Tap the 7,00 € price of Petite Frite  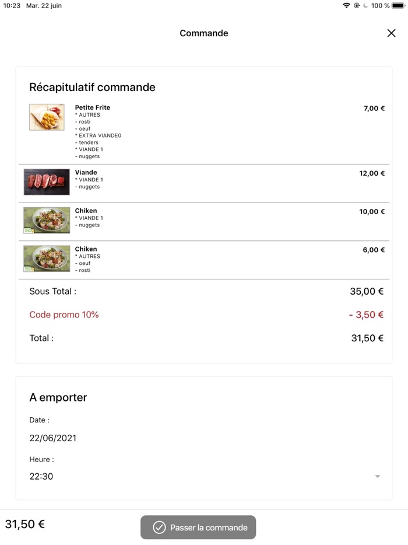(x=374, y=109)
